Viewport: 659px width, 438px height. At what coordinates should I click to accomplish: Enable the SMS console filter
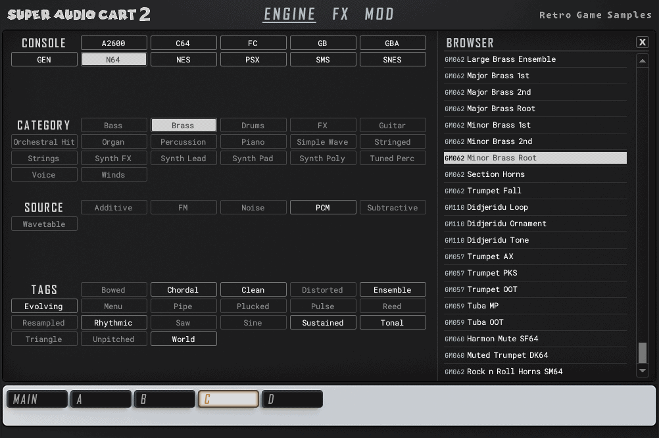point(323,59)
